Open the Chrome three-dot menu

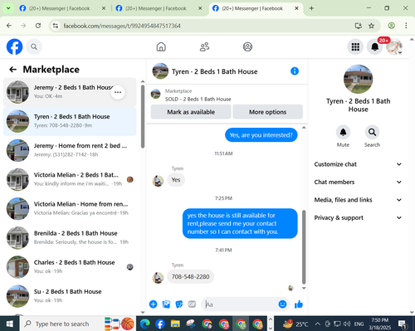[x=406, y=26]
